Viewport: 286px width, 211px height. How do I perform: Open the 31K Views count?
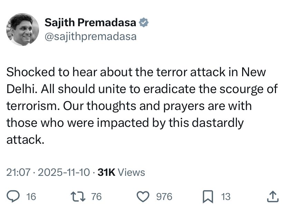(x=121, y=172)
